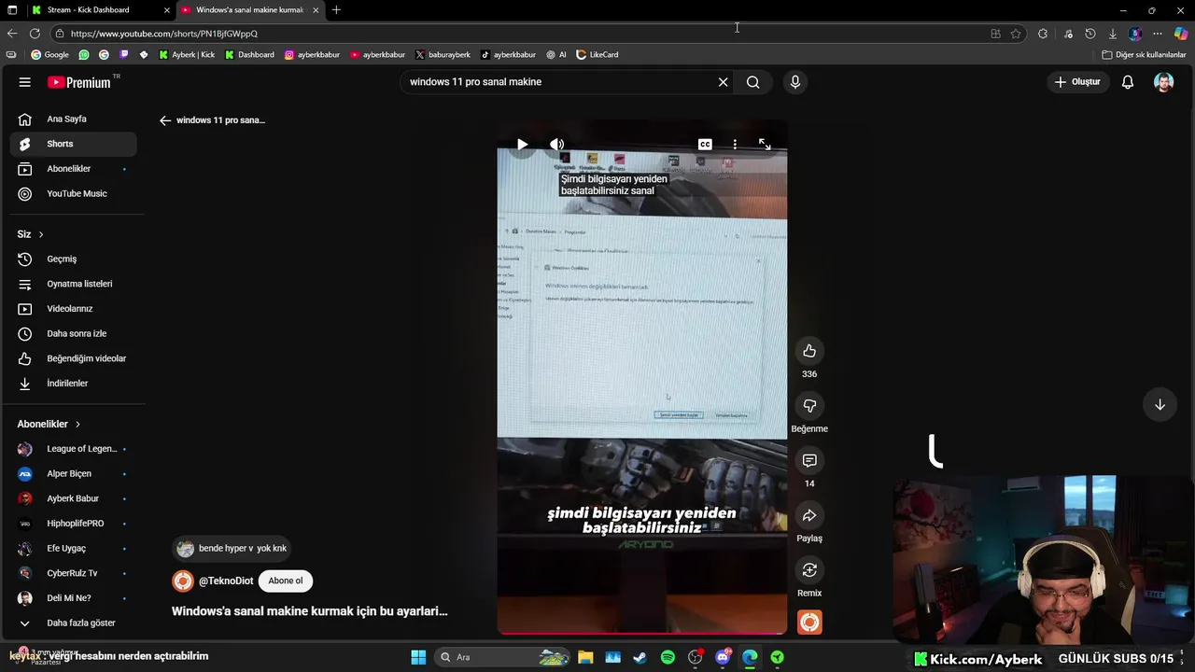
Task: Add page to favorites with star icon
Action: point(1016,34)
